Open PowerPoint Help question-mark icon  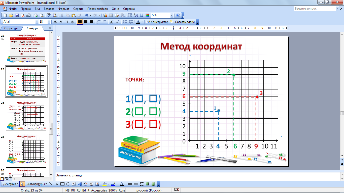tap(178, 15)
